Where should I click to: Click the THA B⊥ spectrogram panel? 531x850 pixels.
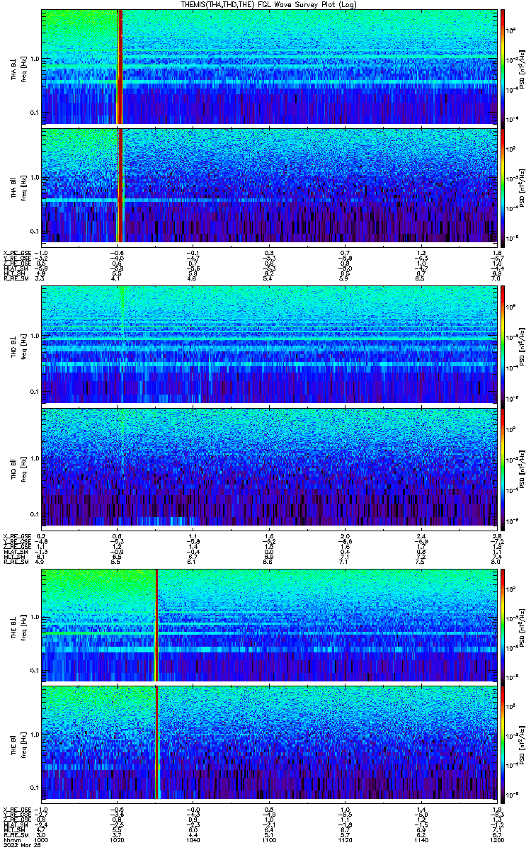tap(269, 67)
